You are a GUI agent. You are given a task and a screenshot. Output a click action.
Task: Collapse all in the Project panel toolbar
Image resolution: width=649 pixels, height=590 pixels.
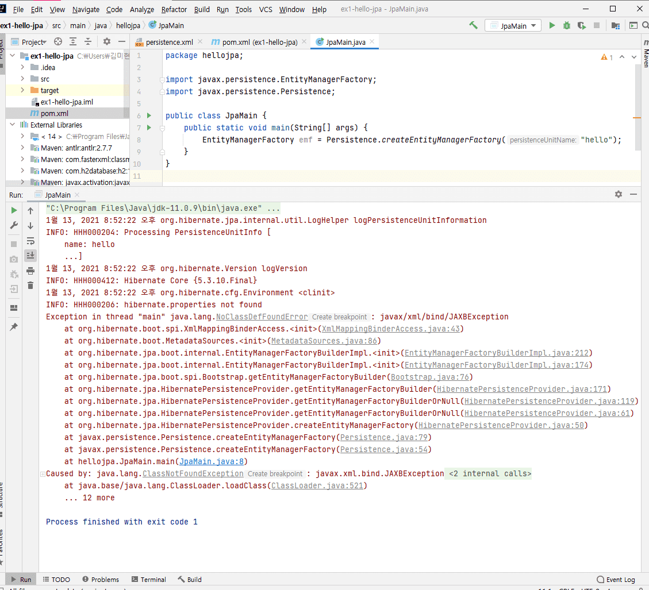click(88, 41)
